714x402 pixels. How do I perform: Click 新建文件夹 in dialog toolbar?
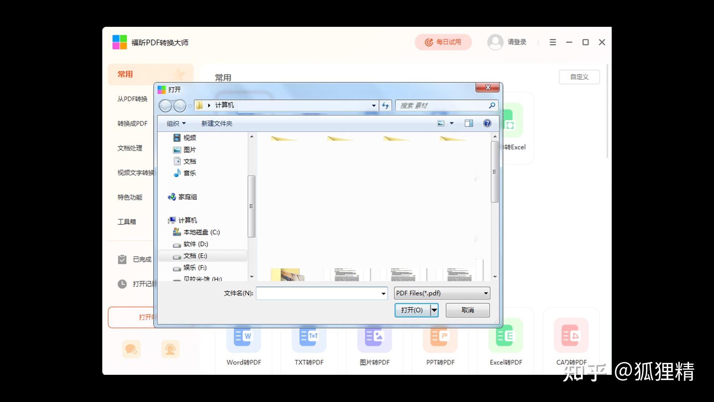coord(217,124)
